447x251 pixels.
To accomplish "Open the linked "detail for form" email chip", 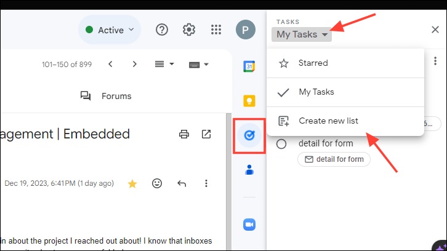I will [334, 159].
